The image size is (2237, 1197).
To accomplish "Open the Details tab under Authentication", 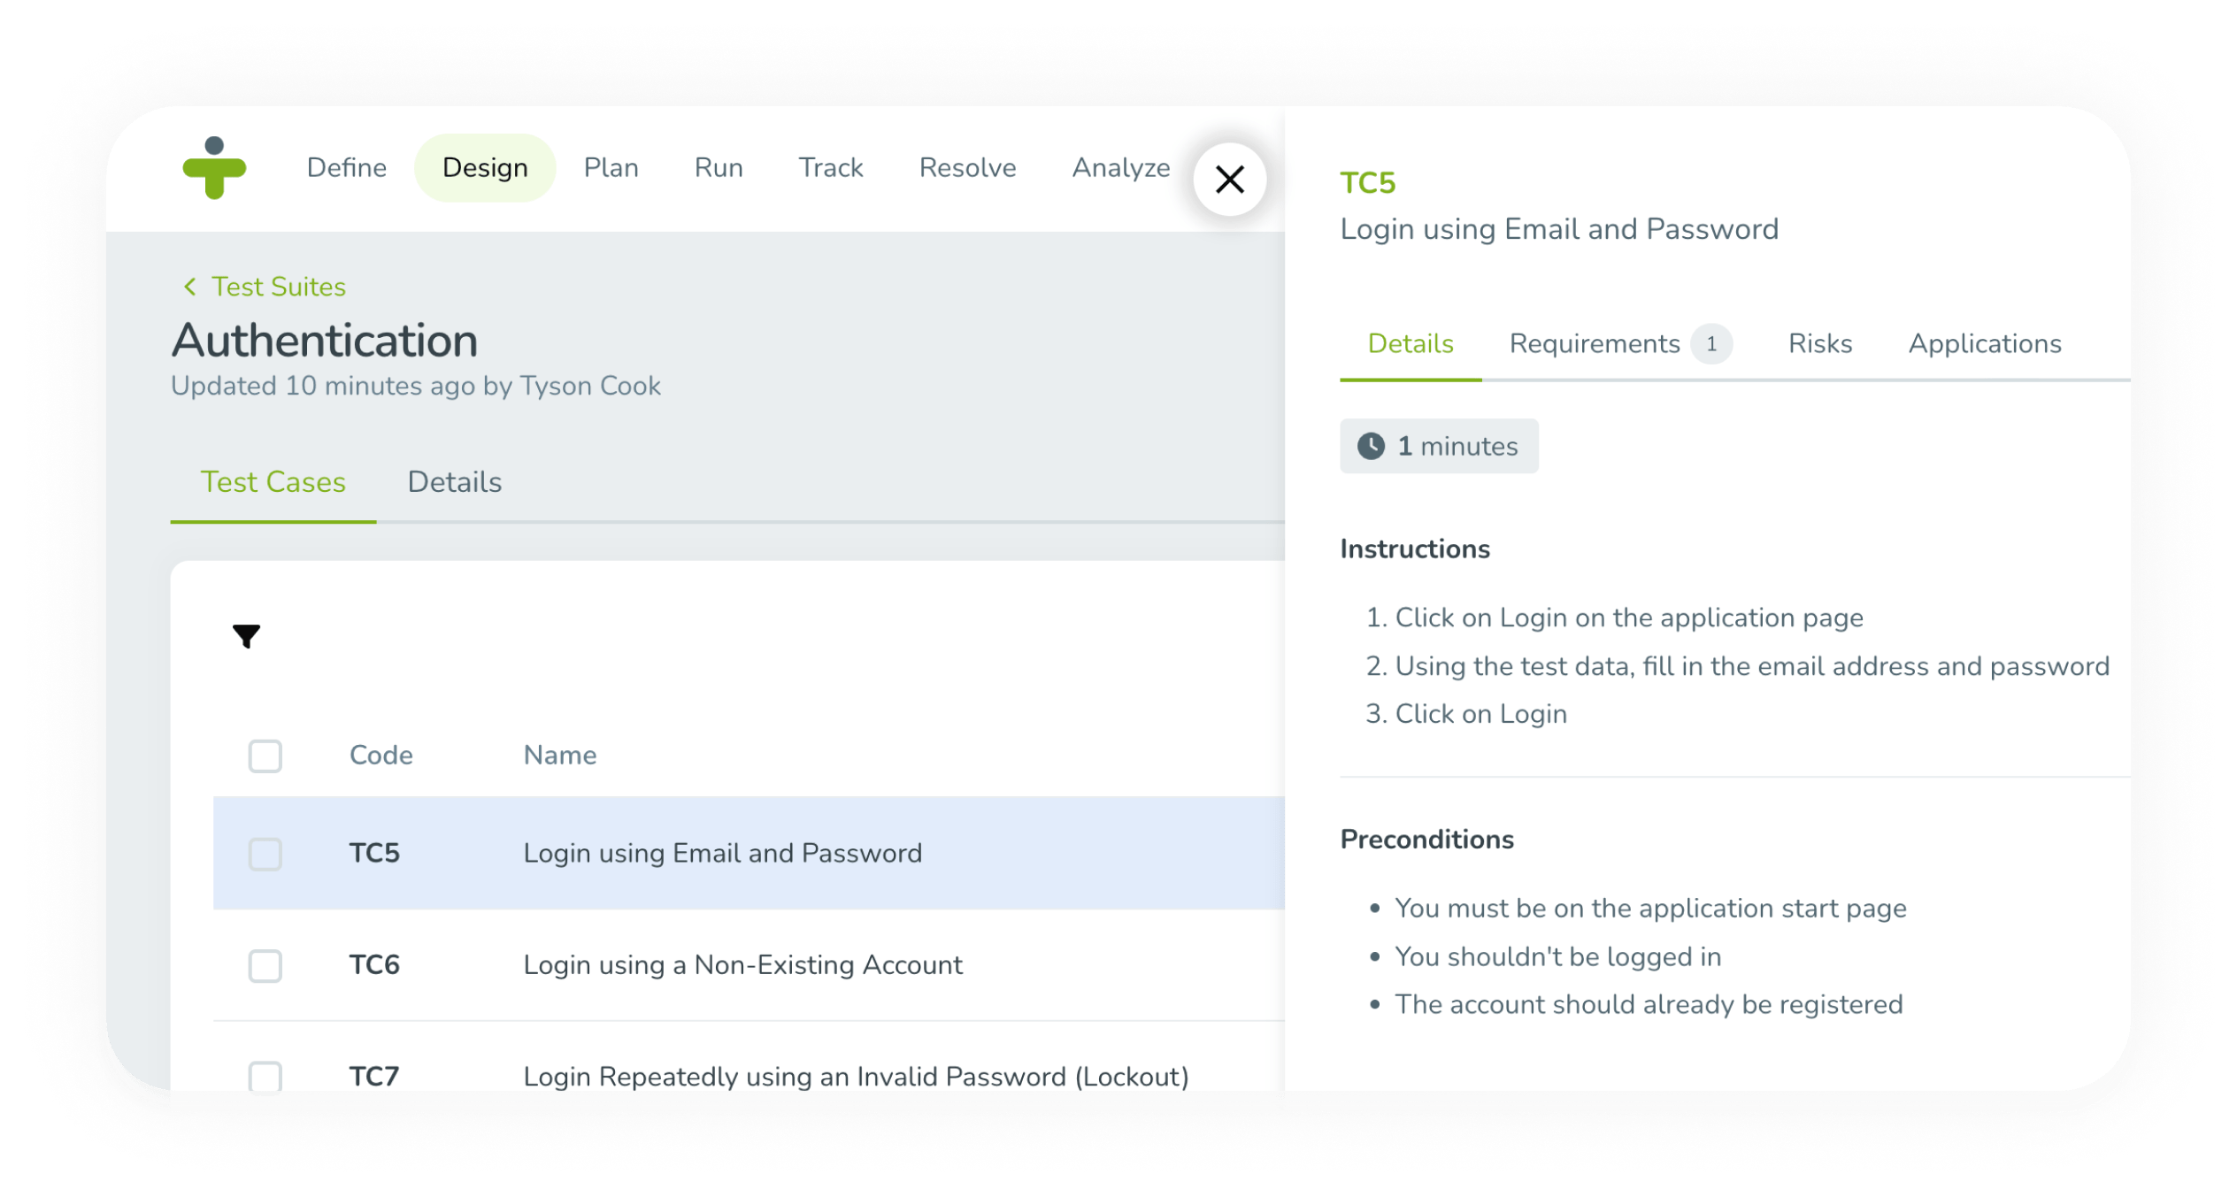I will coord(454,482).
